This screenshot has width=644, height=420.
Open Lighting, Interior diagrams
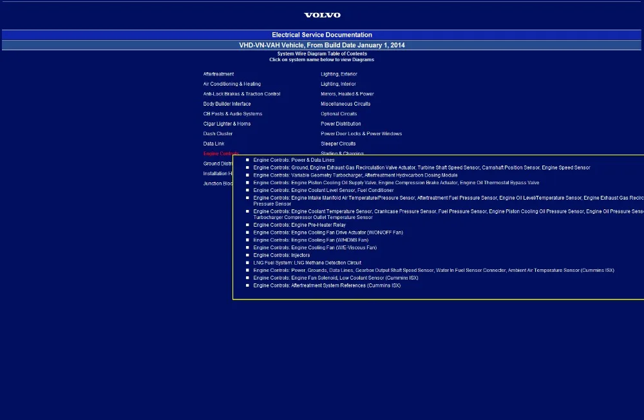pyautogui.click(x=338, y=84)
